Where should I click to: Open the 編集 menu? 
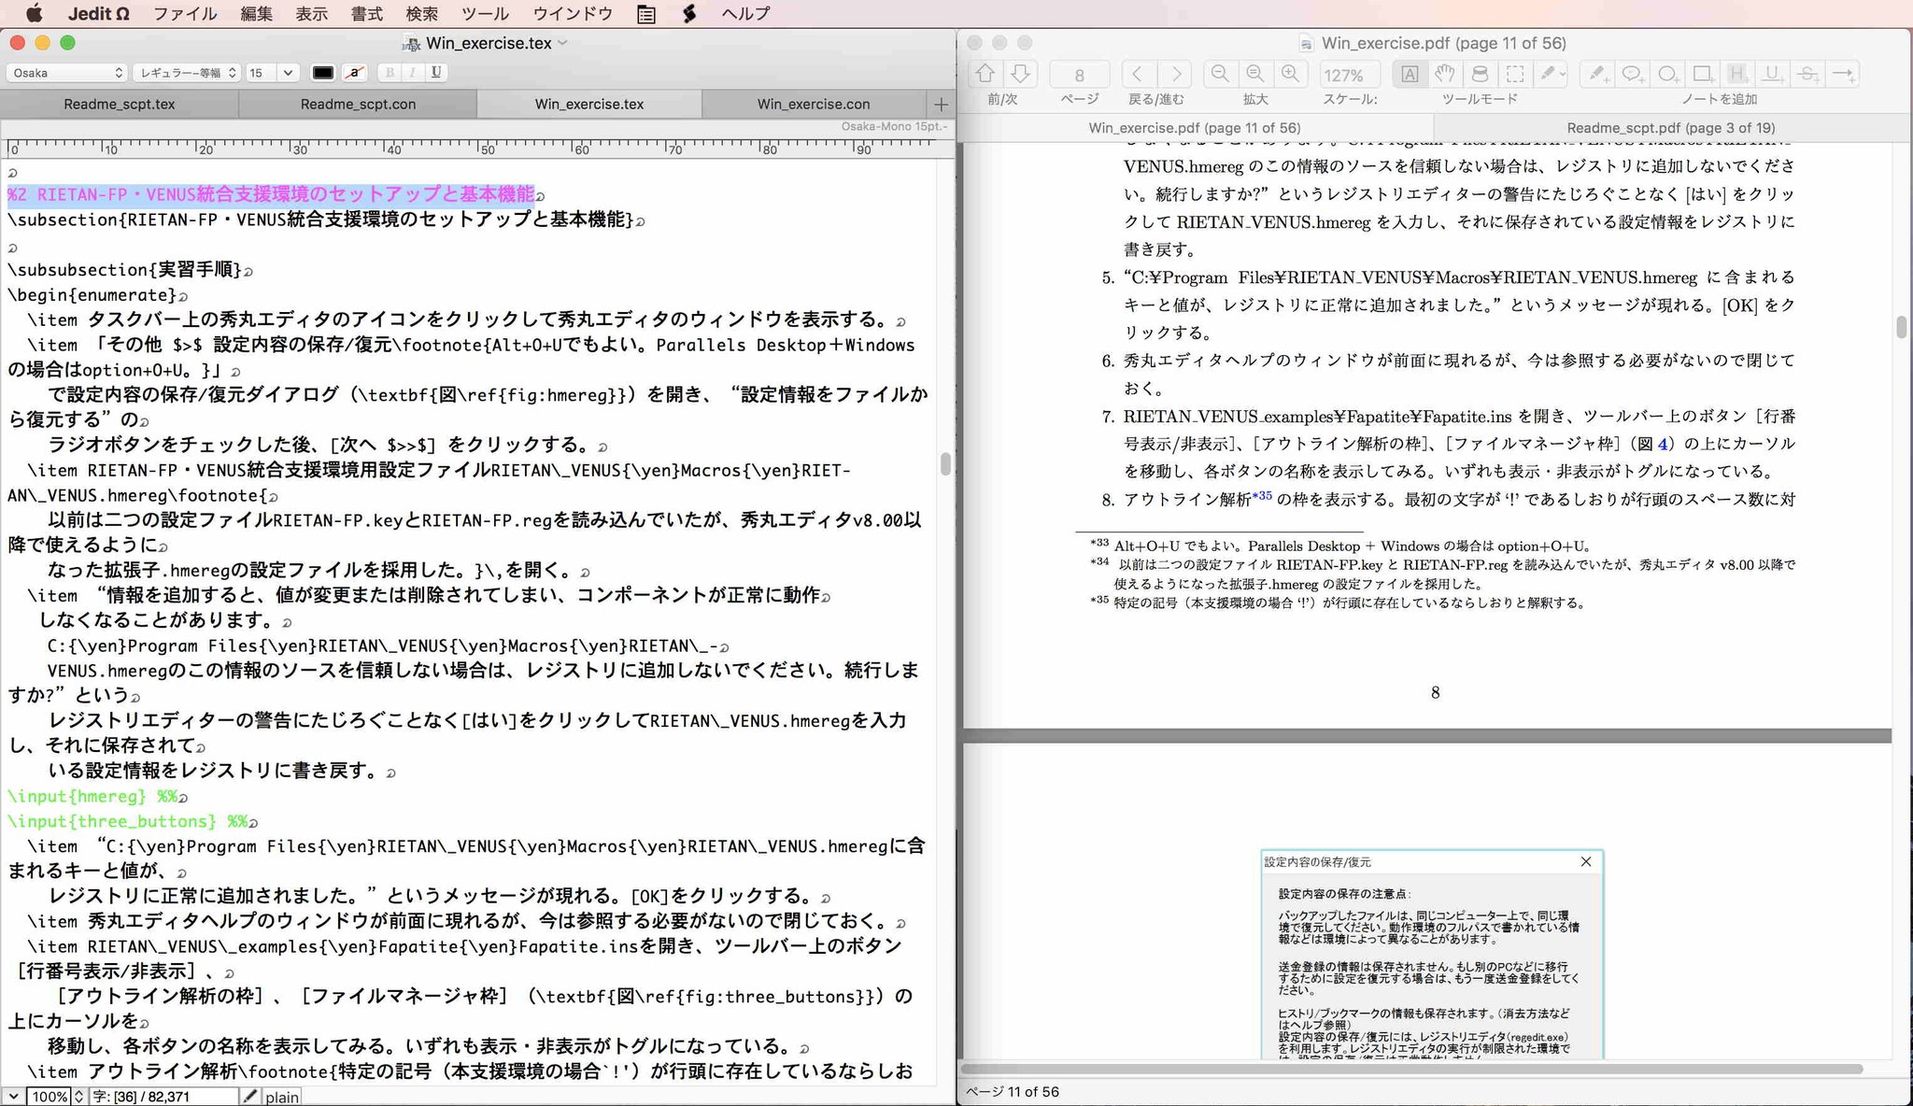coord(256,13)
